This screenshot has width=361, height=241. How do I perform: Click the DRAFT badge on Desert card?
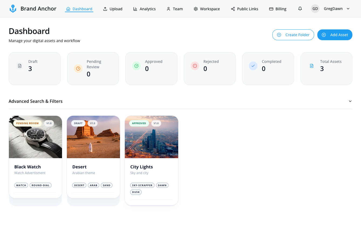pyautogui.click(x=78, y=123)
